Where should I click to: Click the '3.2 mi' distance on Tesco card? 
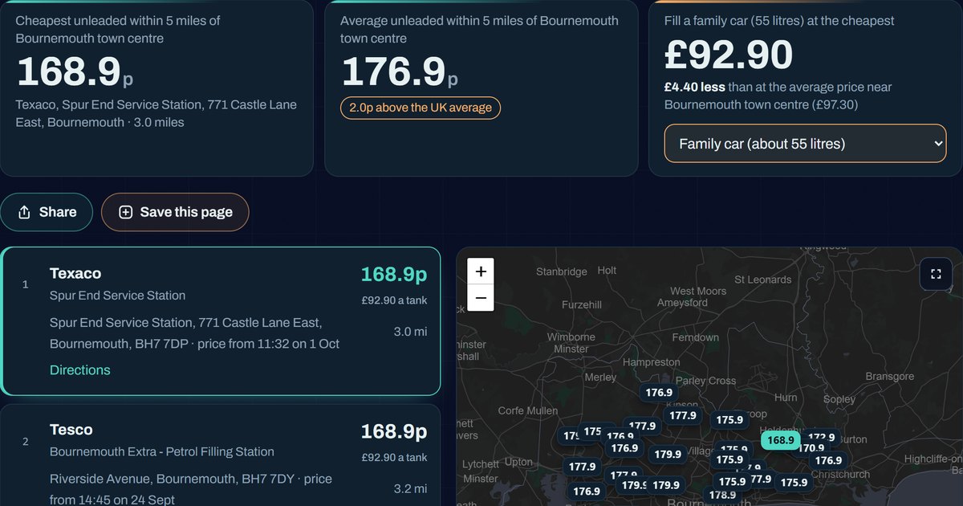click(x=410, y=488)
